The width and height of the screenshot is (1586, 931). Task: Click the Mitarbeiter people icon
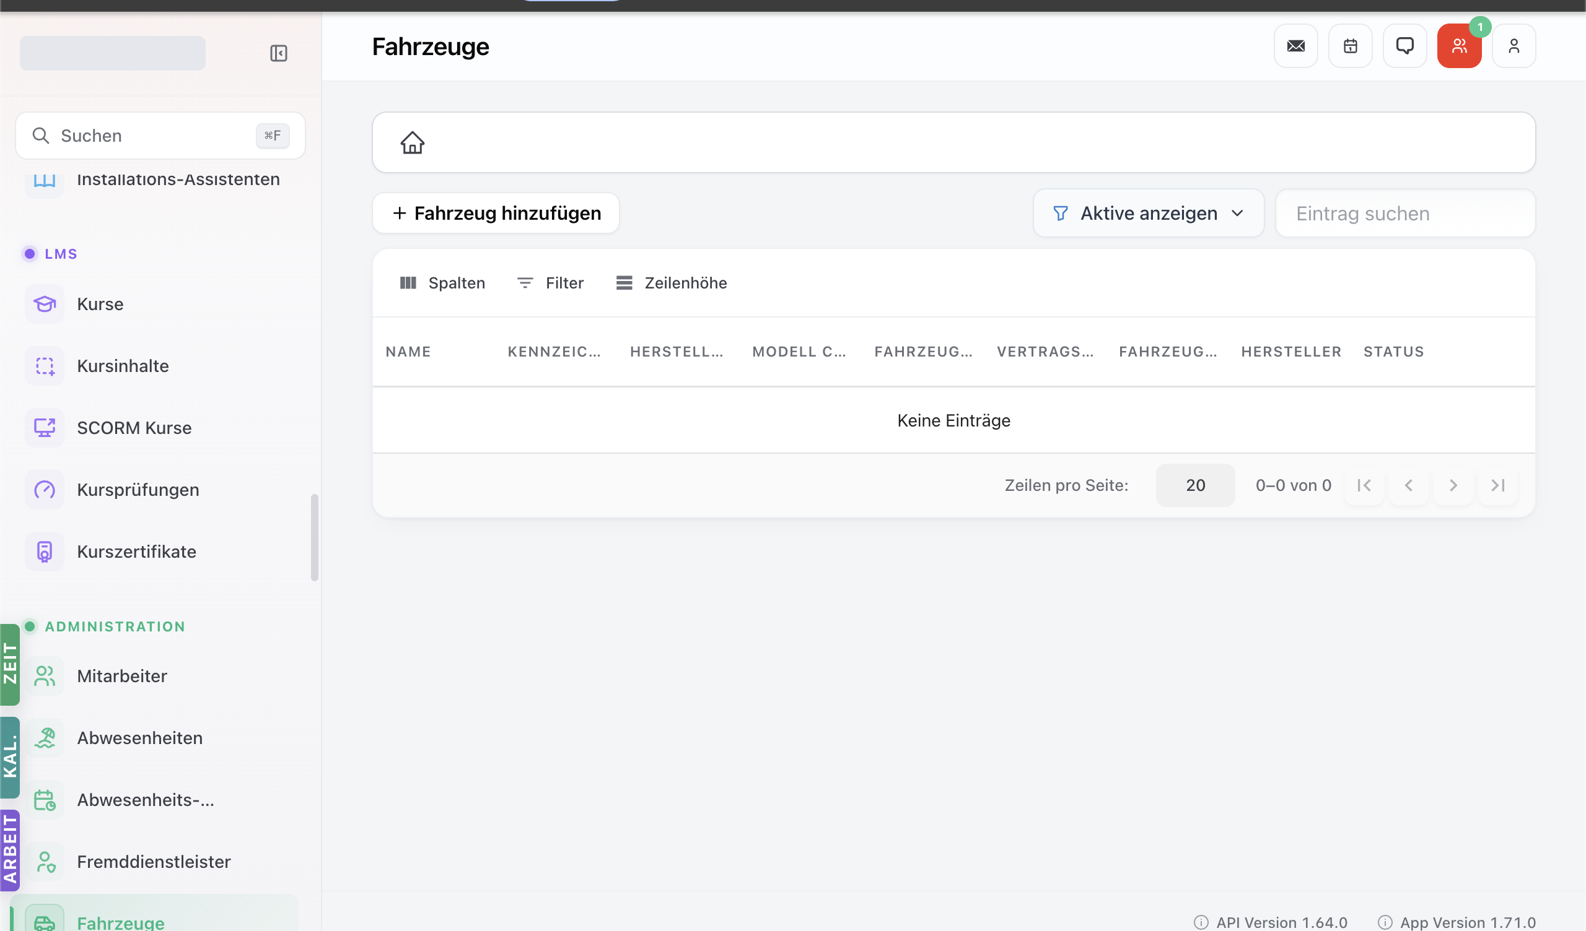(x=45, y=676)
